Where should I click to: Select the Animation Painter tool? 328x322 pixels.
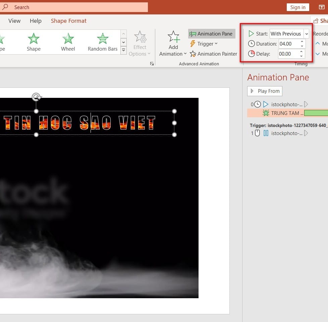tap(213, 54)
